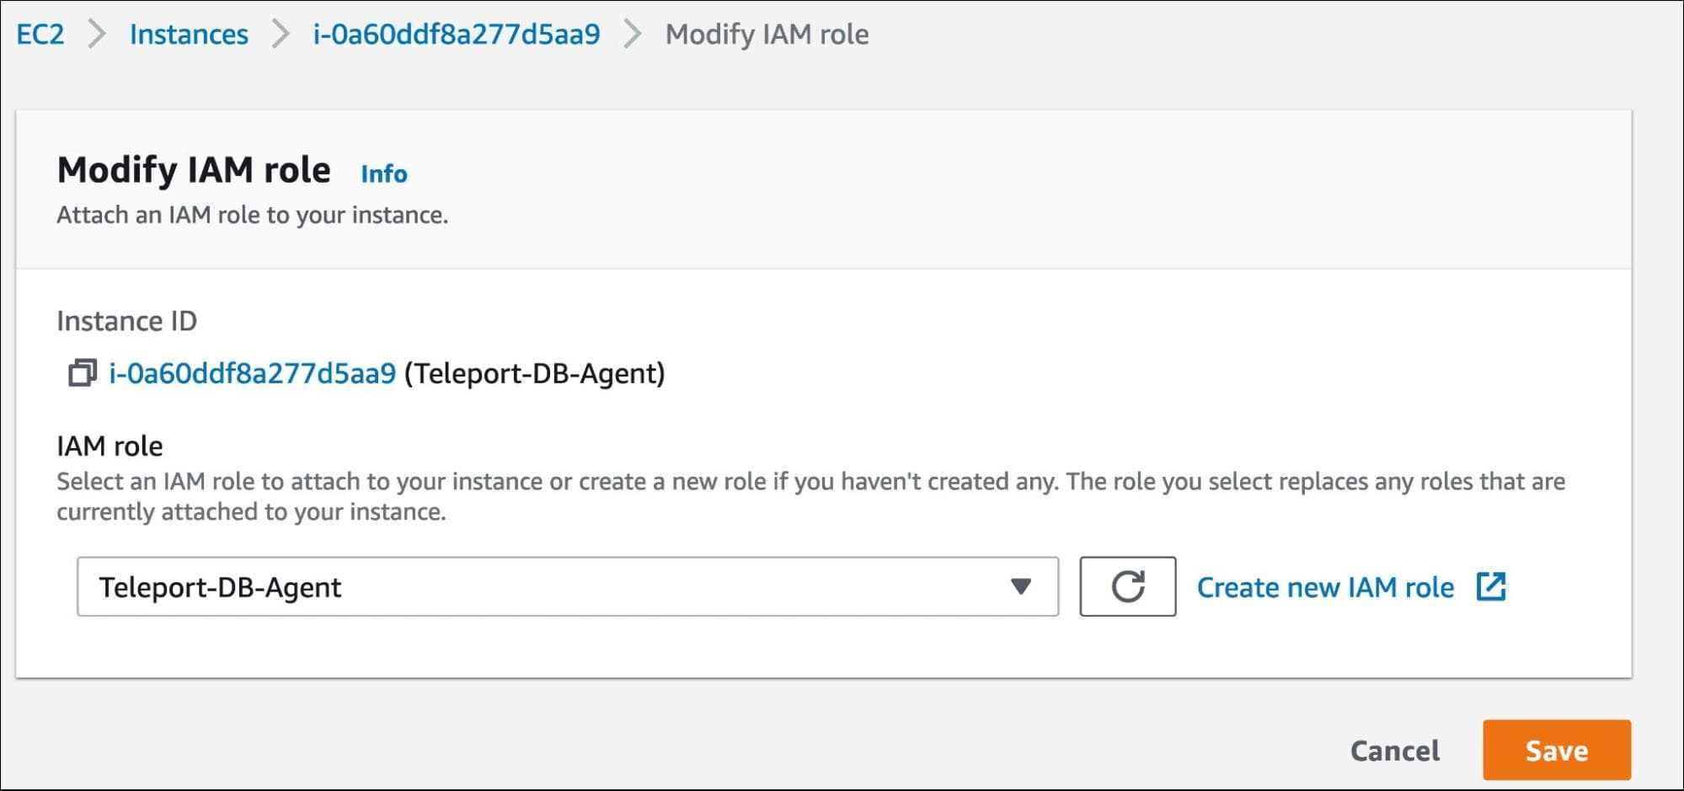1684x791 pixels.
Task: Click the chevron separator after Instances breadcrumb
Action: (281, 35)
